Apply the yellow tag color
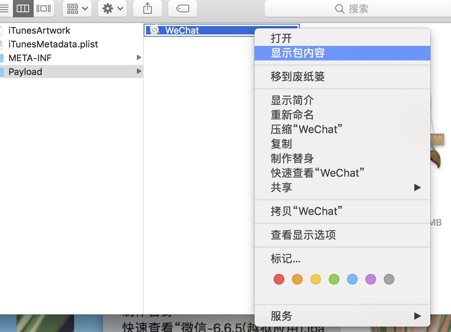The width and height of the screenshot is (451, 332). tap(316, 279)
